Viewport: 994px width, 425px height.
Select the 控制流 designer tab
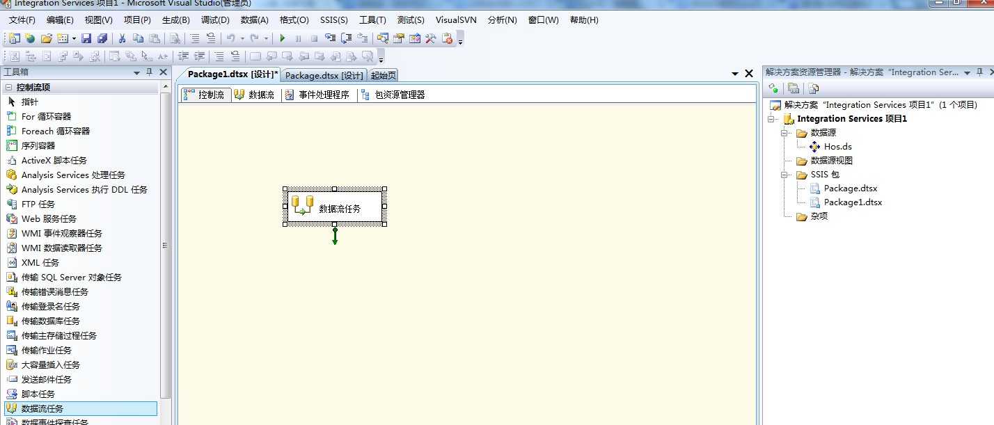(205, 95)
